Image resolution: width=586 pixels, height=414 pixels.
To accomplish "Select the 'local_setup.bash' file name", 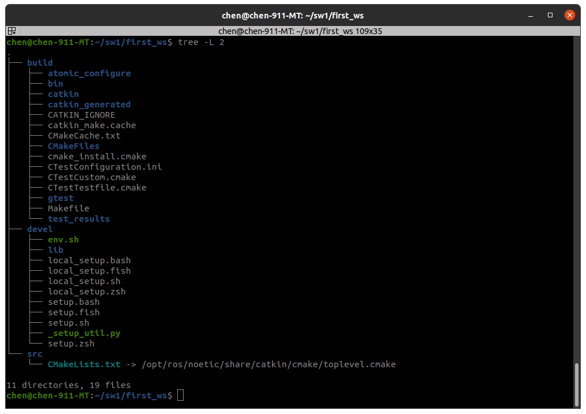I will pos(89,260).
